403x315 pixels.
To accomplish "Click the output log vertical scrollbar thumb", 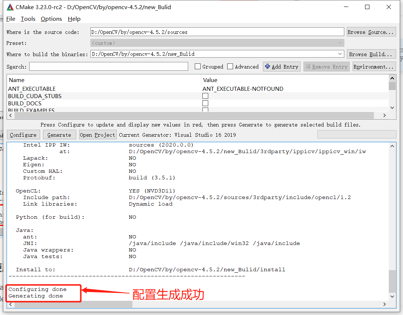I will pyautogui.click(x=392, y=281).
